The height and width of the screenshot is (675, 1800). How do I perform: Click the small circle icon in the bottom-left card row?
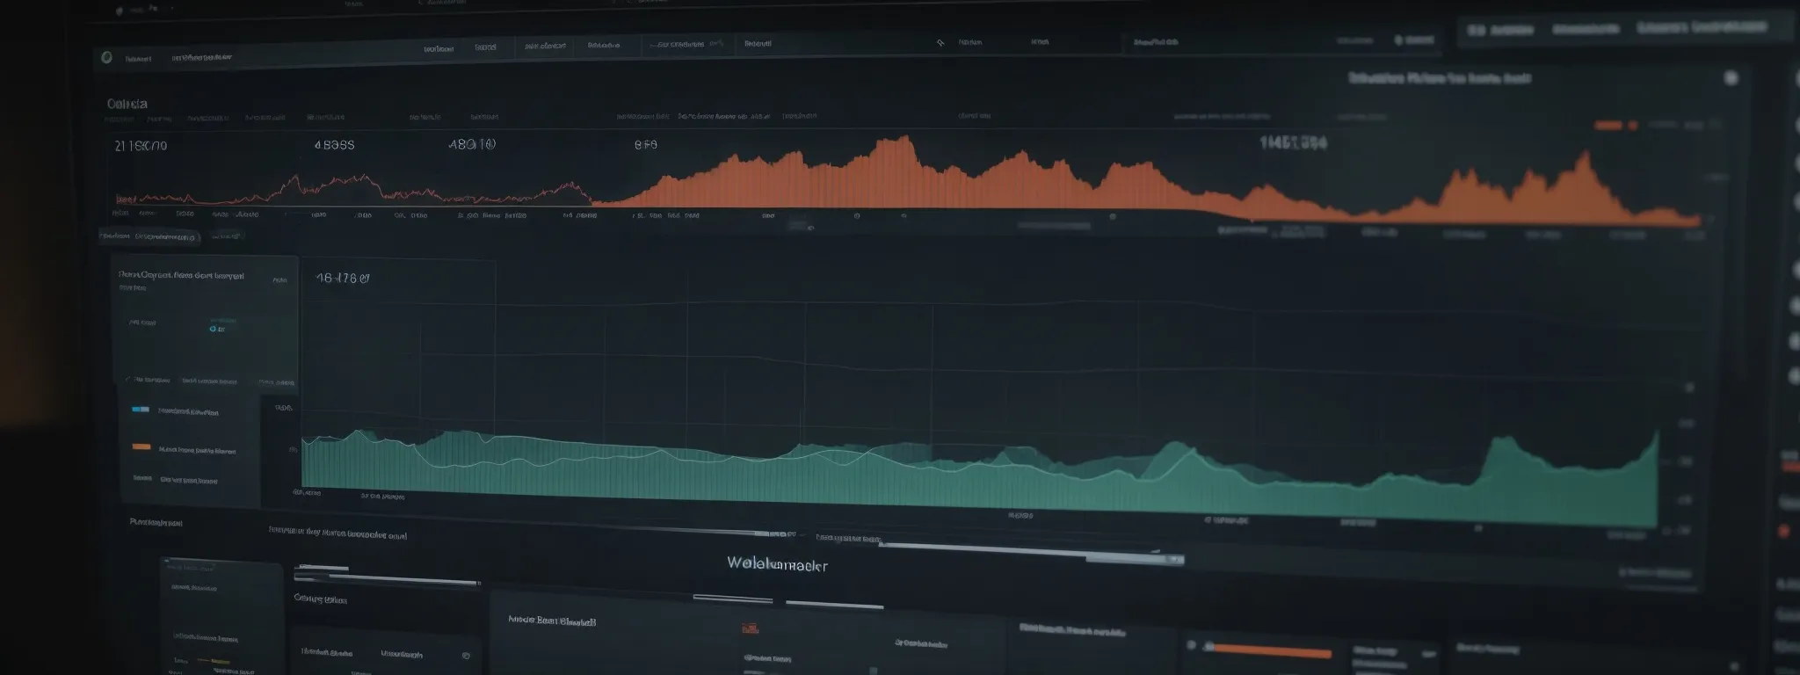point(466,656)
